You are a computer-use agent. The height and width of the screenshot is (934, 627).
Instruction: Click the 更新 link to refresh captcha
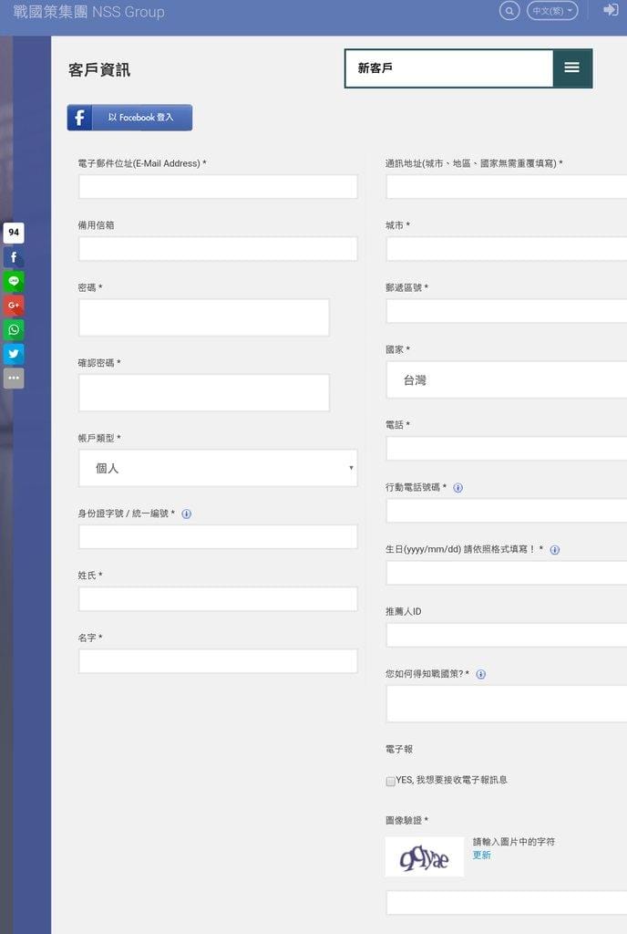pos(482,855)
